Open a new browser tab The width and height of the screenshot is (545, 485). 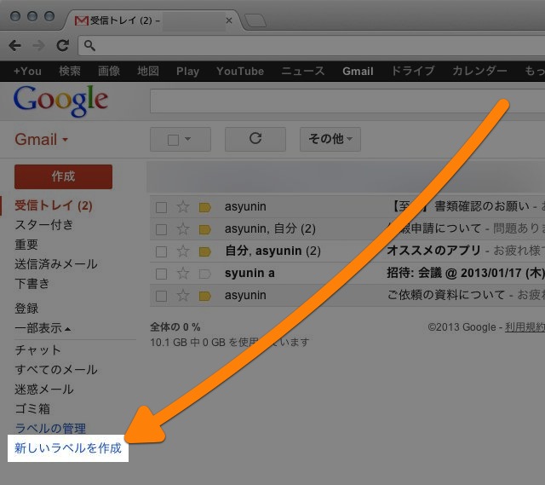coord(255,20)
